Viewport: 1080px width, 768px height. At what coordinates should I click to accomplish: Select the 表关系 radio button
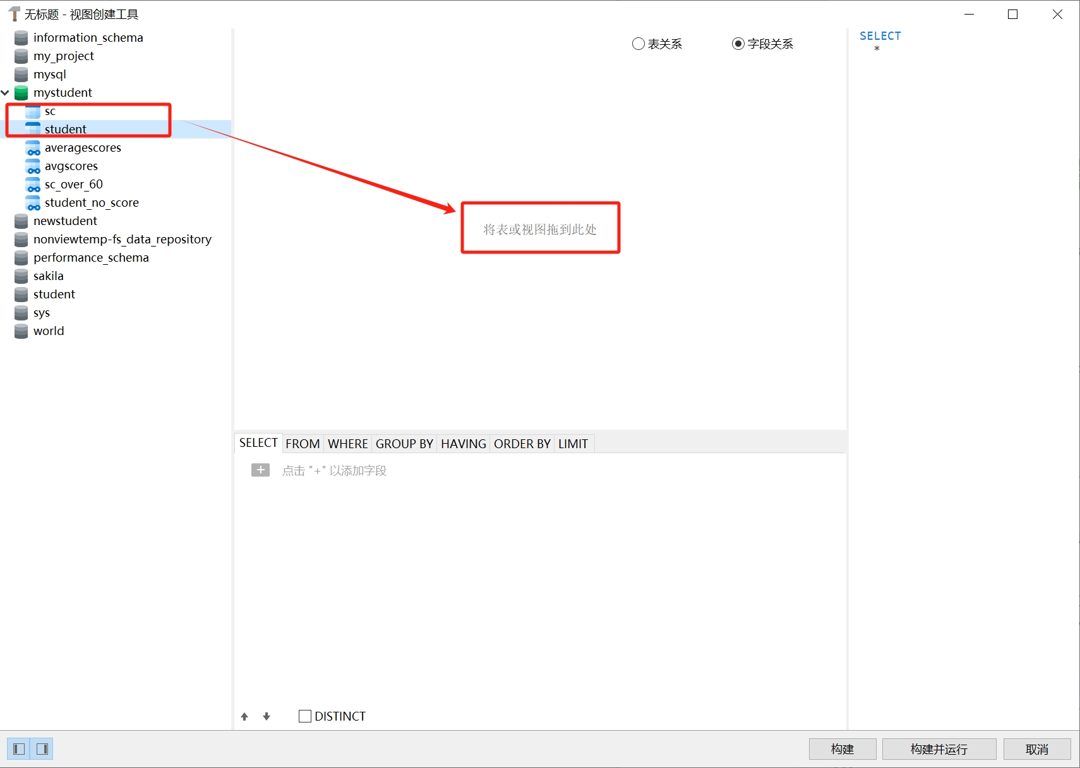pos(639,44)
